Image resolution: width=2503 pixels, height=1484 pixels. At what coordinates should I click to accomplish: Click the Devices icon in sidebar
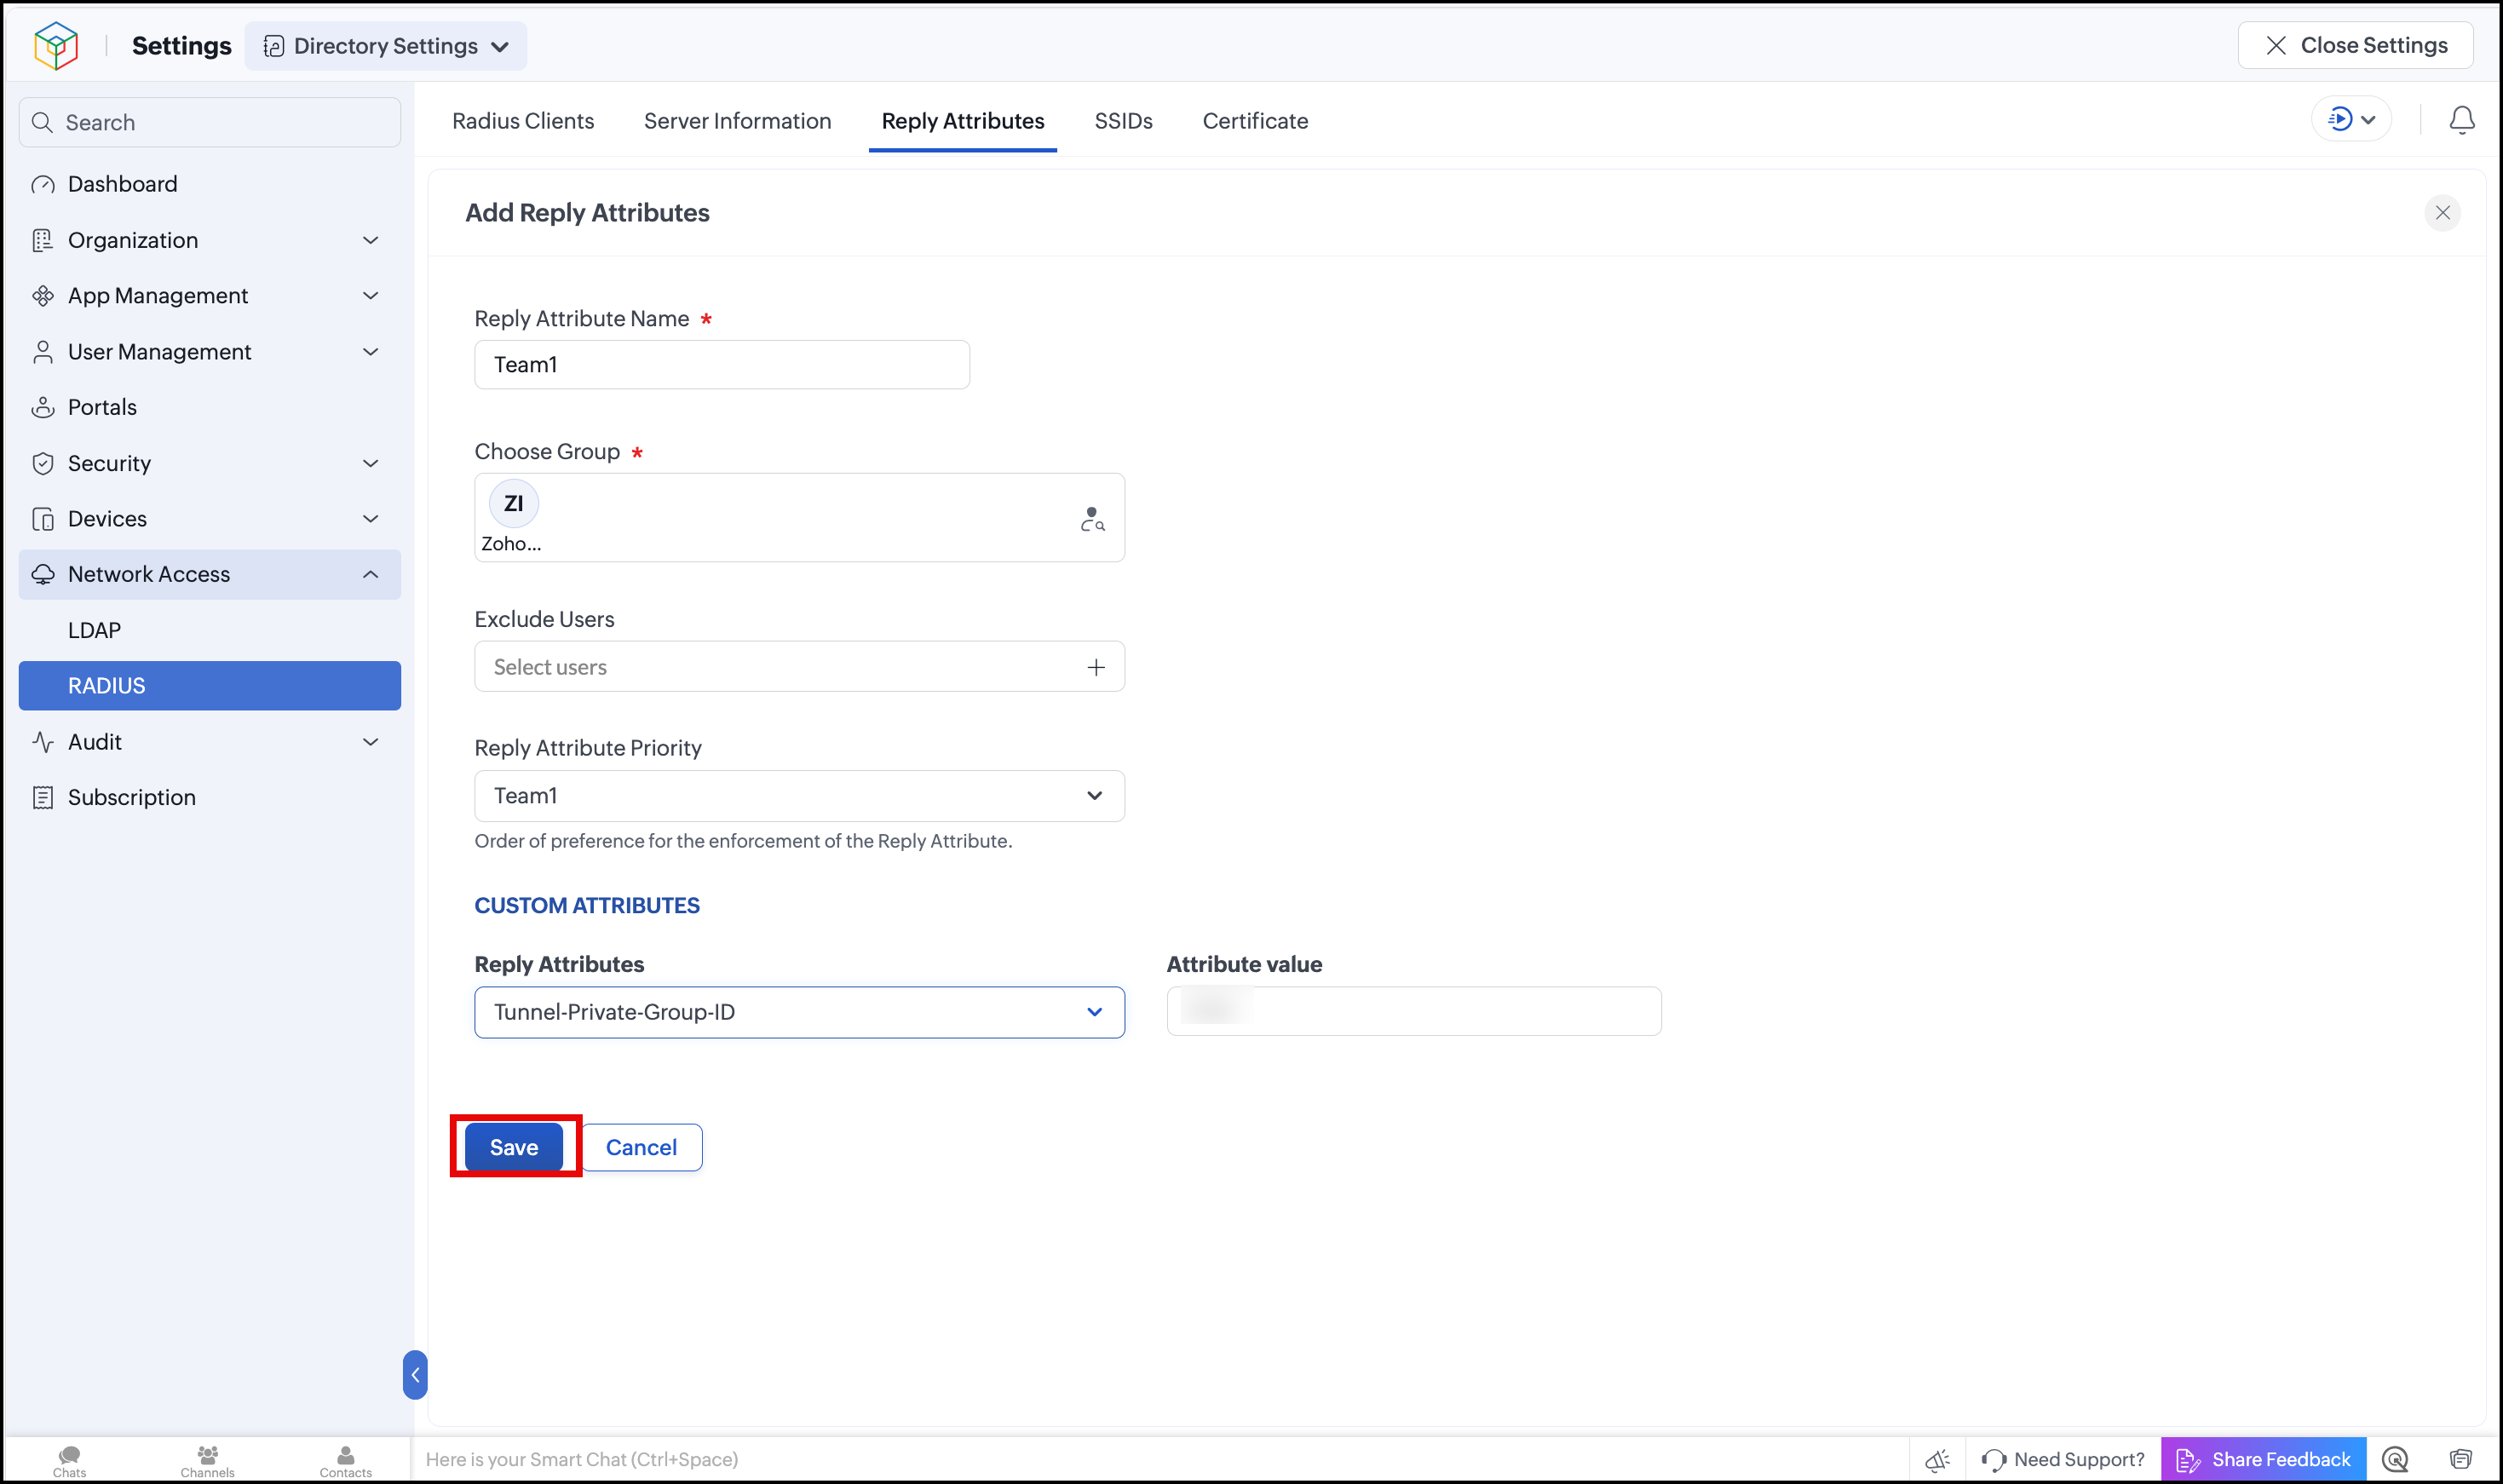[x=43, y=519]
